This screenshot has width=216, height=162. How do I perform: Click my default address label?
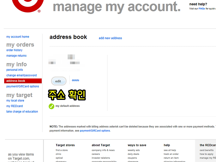(x=67, y=106)
